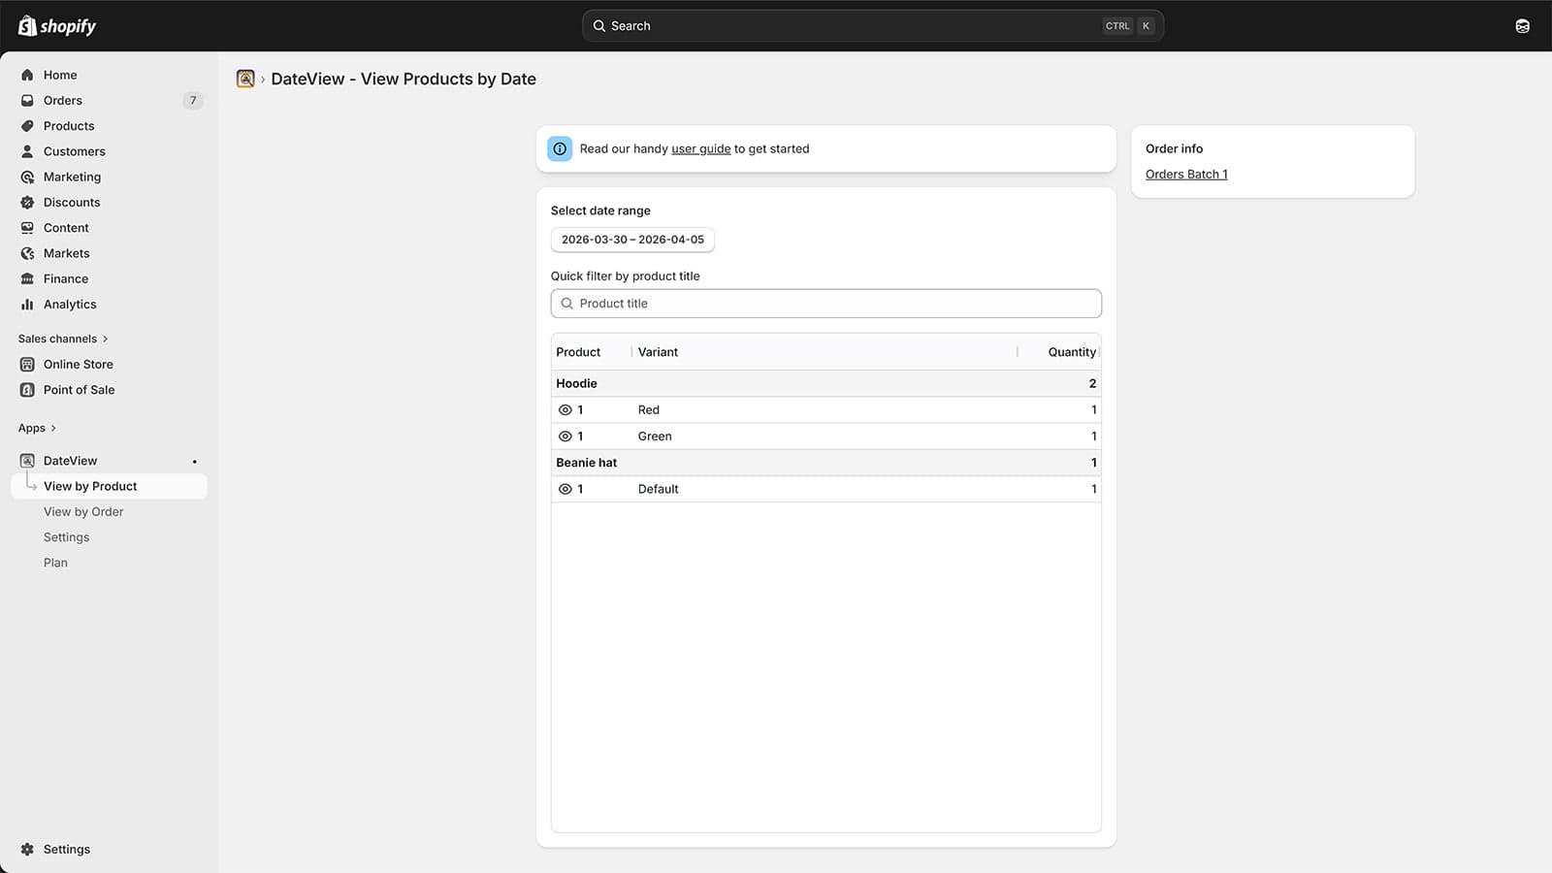
Task: Click the top Search bar
Action: (873, 26)
